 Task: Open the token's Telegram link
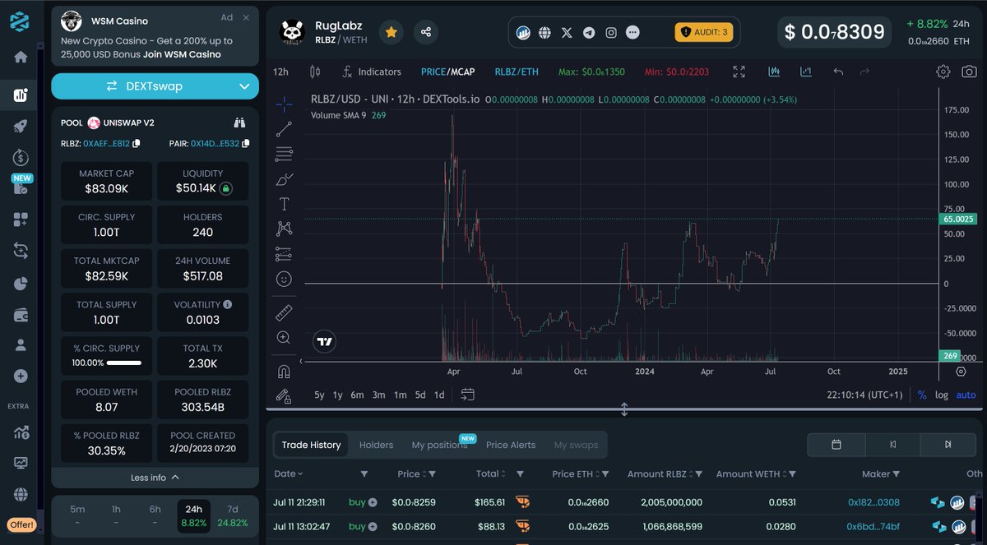(589, 33)
